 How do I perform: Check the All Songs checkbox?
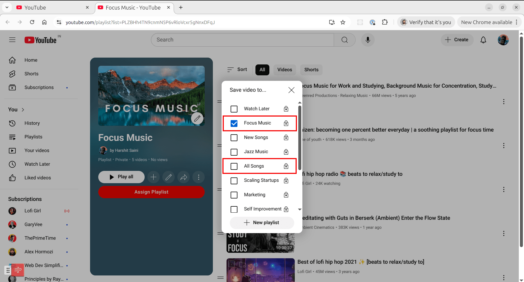pyautogui.click(x=234, y=166)
